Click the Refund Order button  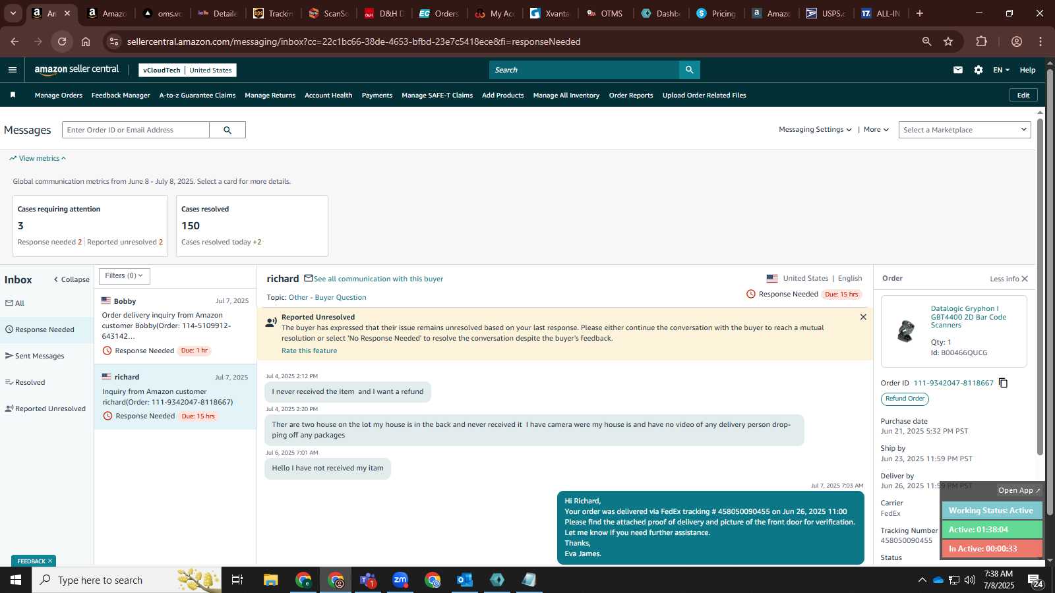[x=905, y=399]
